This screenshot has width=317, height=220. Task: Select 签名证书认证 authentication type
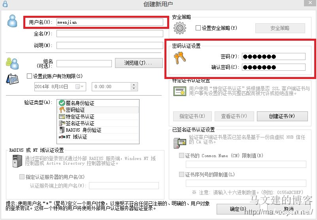coord(98,123)
